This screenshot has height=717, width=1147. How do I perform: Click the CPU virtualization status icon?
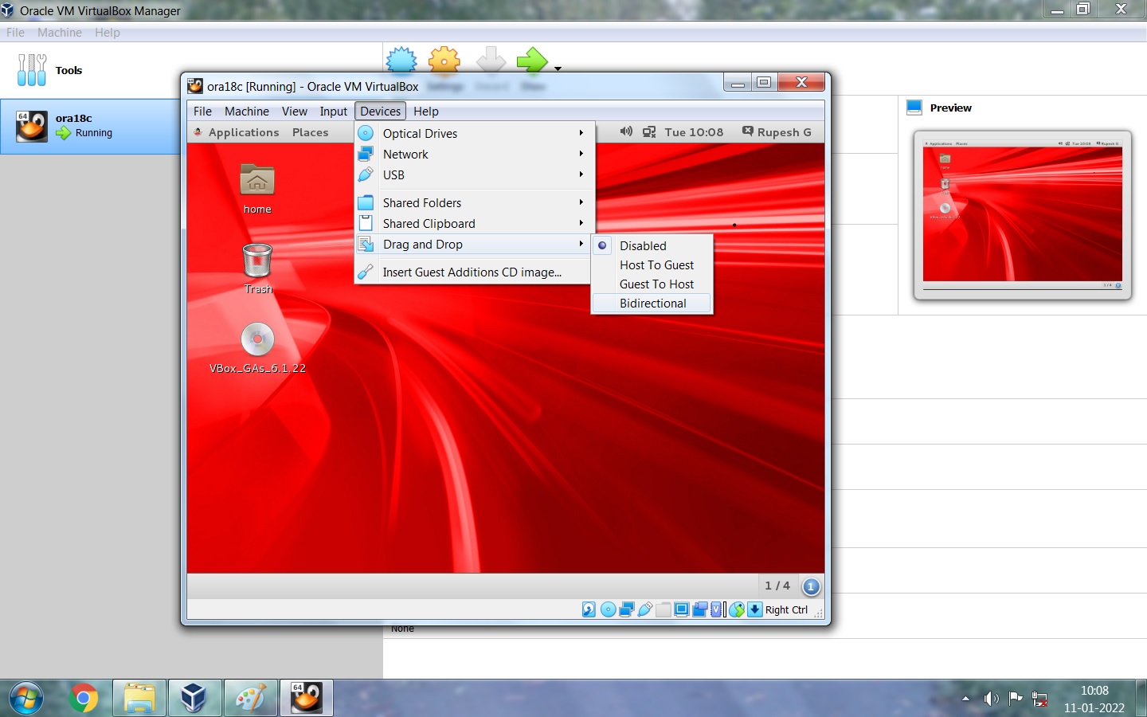716,609
